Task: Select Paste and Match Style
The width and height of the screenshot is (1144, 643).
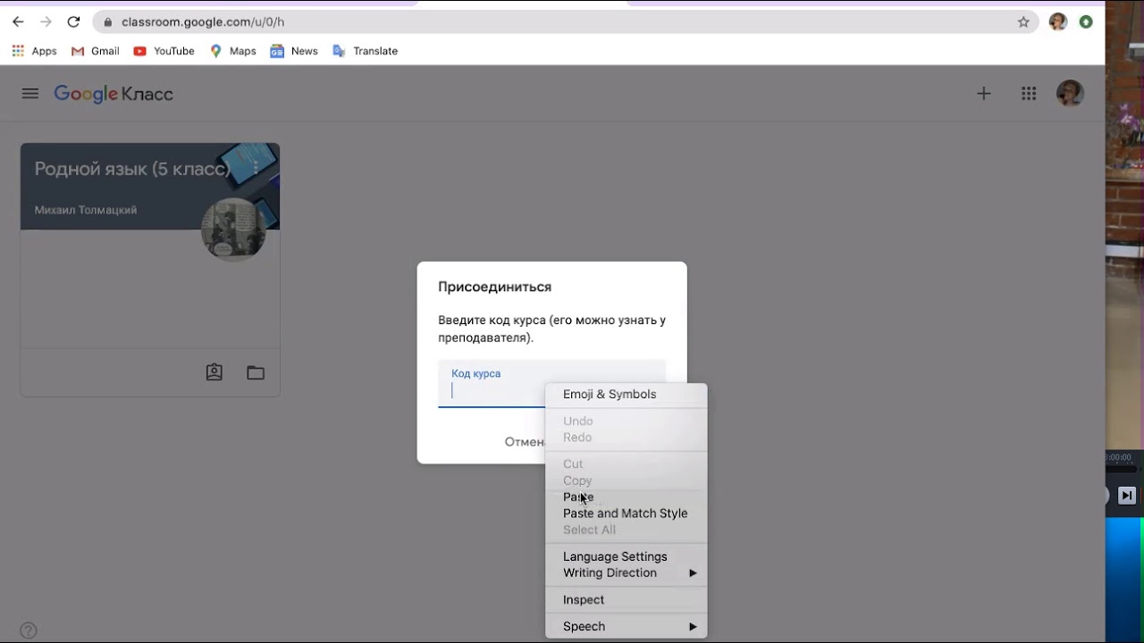Action: [x=626, y=514]
